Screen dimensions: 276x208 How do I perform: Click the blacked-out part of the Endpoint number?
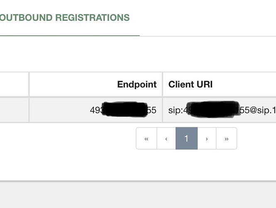pyautogui.click(x=124, y=110)
